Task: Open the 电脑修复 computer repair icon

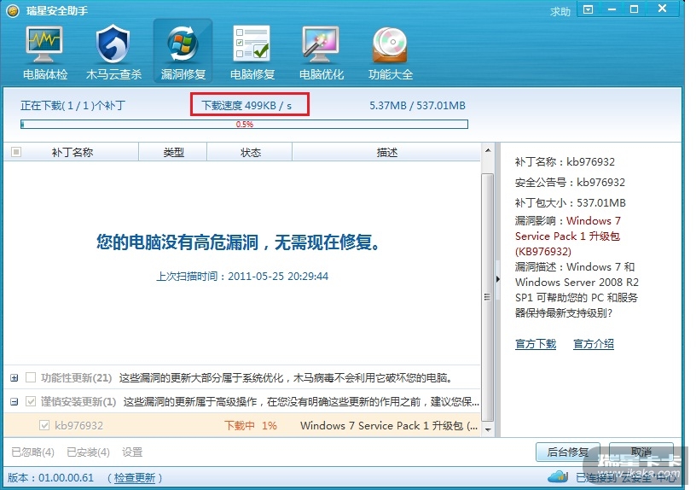Action: tap(252, 52)
